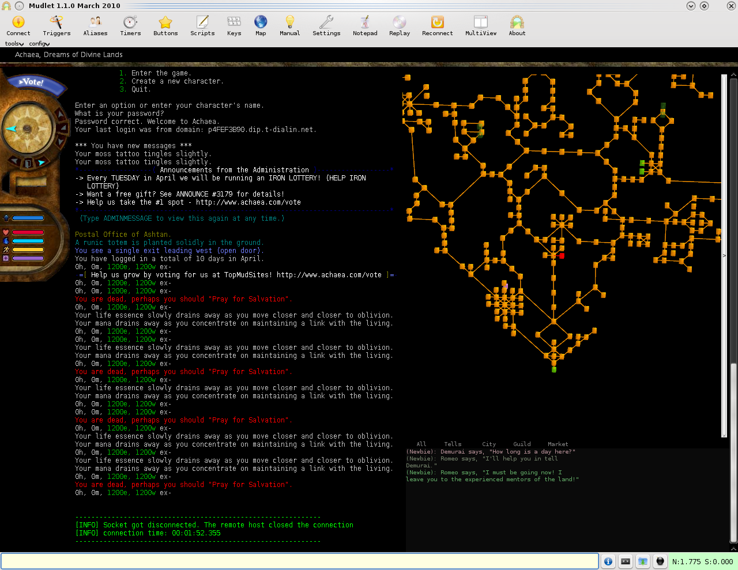Launch the Notepad tool
The width and height of the screenshot is (738, 570).
point(365,25)
